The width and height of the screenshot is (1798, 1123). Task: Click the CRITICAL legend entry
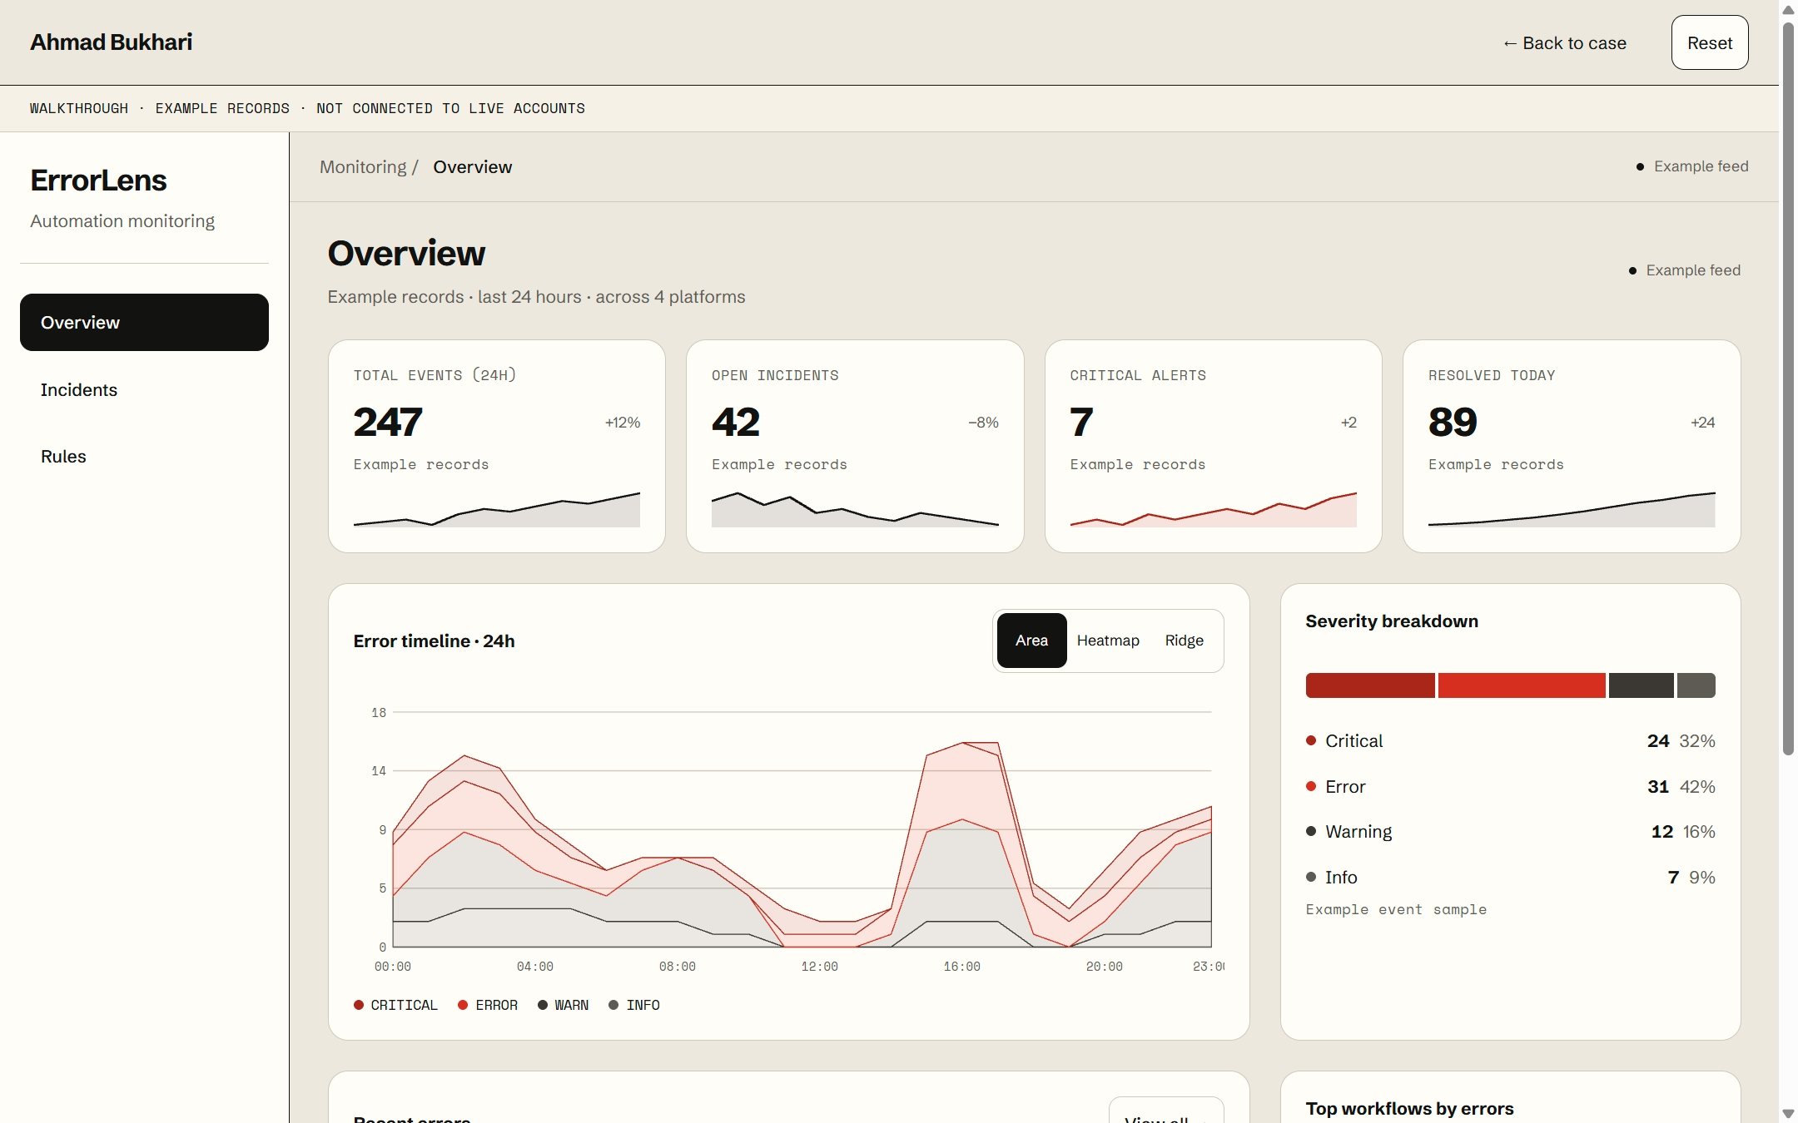(395, 1005)
